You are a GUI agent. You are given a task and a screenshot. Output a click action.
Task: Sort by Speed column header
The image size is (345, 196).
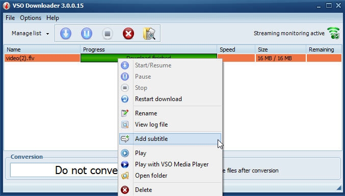(x=236, y=50)
